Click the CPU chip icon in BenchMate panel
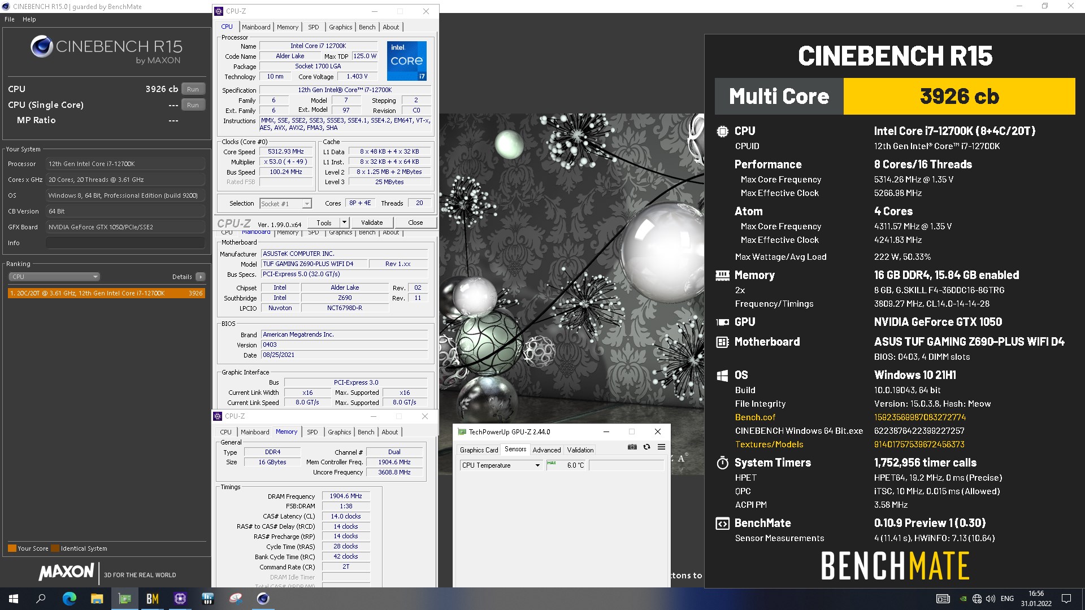The width and height of the screenshot is (1085, 610). 722,131
